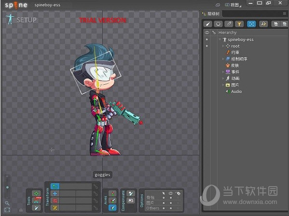Adjust the viewport zoom slider knob

point(7,188)
